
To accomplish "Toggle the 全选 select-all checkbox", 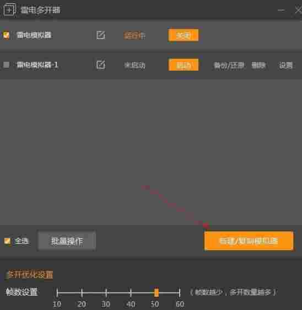I will pos(7,241).
